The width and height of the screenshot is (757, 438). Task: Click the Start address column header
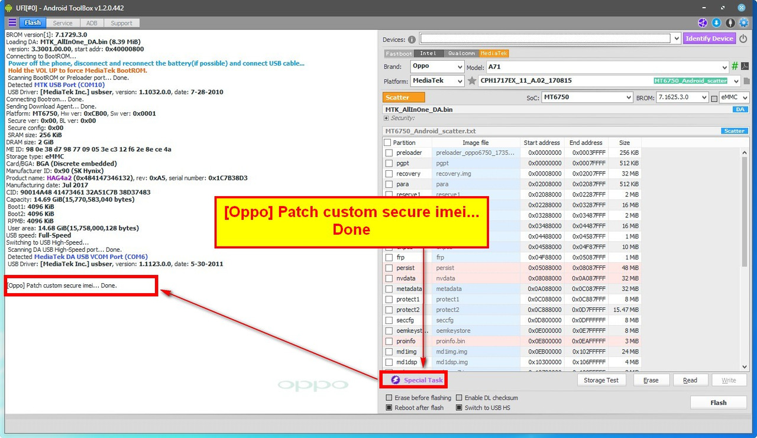(x=541, y=142)
